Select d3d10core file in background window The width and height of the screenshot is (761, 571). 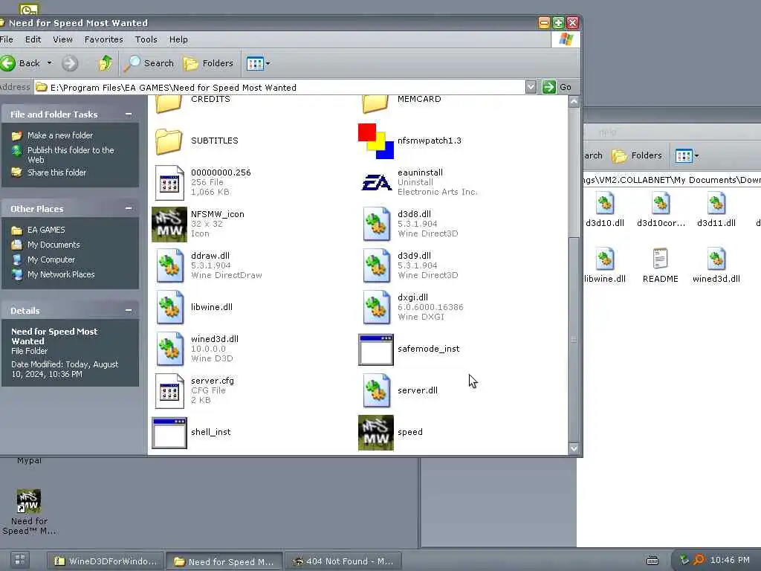pyautogui.click(x=661, y=210)
